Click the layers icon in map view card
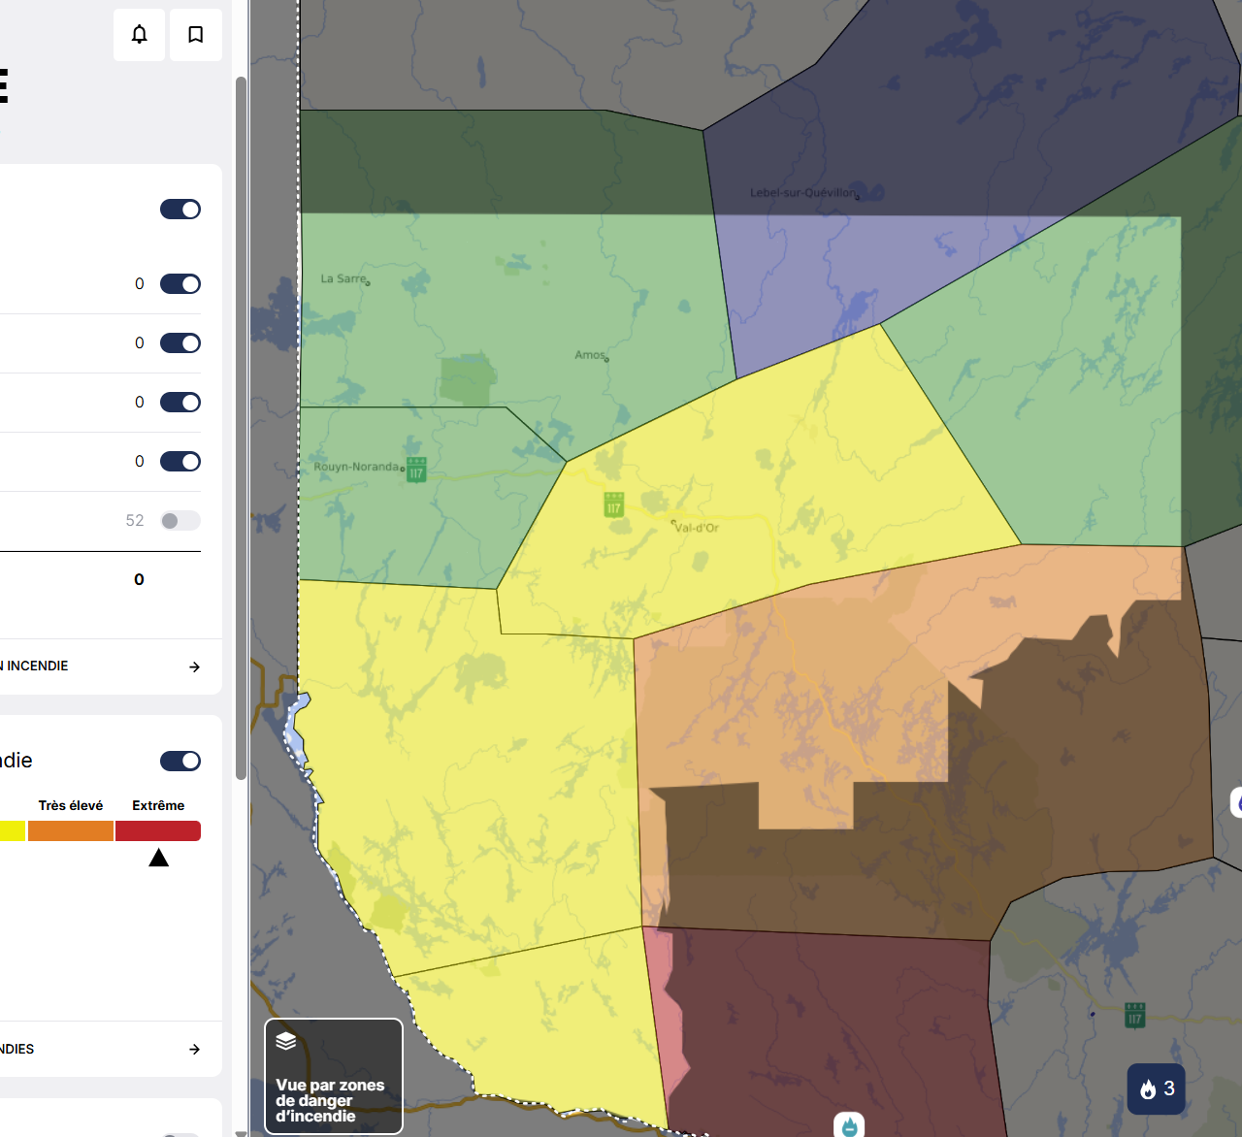Viewport: 1242px width, 1137px height. coord(285,1041)
